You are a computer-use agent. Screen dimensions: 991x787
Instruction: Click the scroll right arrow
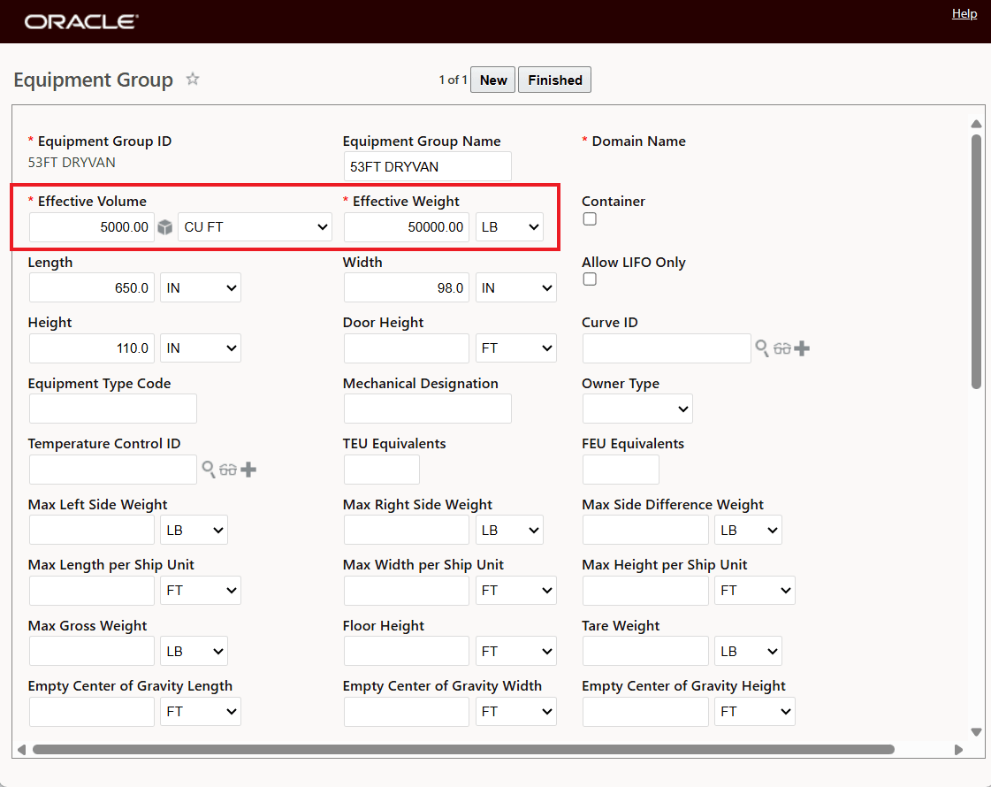959,750
